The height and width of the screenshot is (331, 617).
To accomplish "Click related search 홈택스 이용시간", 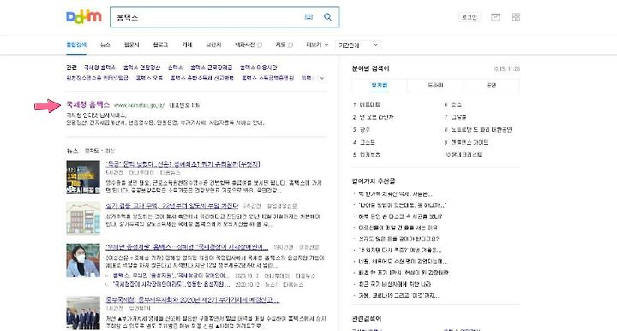I will click(x=259, y=68).
